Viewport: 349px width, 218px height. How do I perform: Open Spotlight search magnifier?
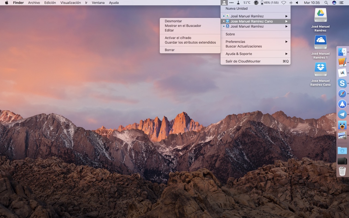(x=326, y=3)
